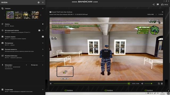Pause the video playback
170x95 pixels.
[51, 84]
